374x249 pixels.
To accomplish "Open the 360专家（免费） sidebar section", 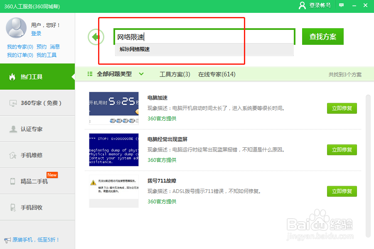I will [37, 103].
